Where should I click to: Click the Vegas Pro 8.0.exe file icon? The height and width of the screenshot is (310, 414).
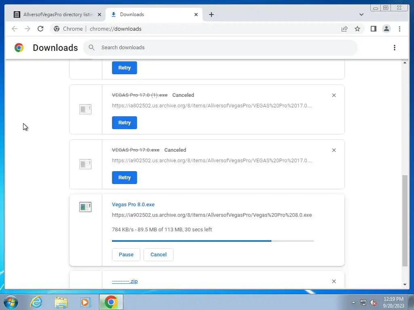tap(85, 207)
